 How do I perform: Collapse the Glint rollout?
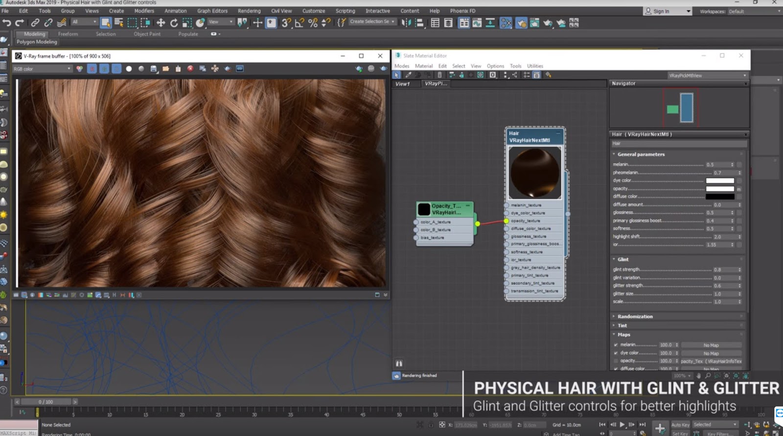click(x=622, y=259)
